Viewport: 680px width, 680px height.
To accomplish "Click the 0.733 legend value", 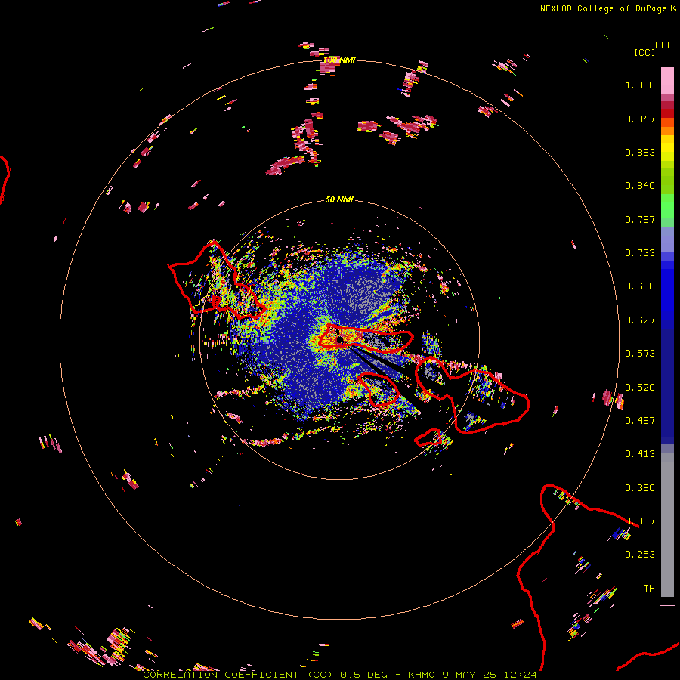I will click(640, 253).
